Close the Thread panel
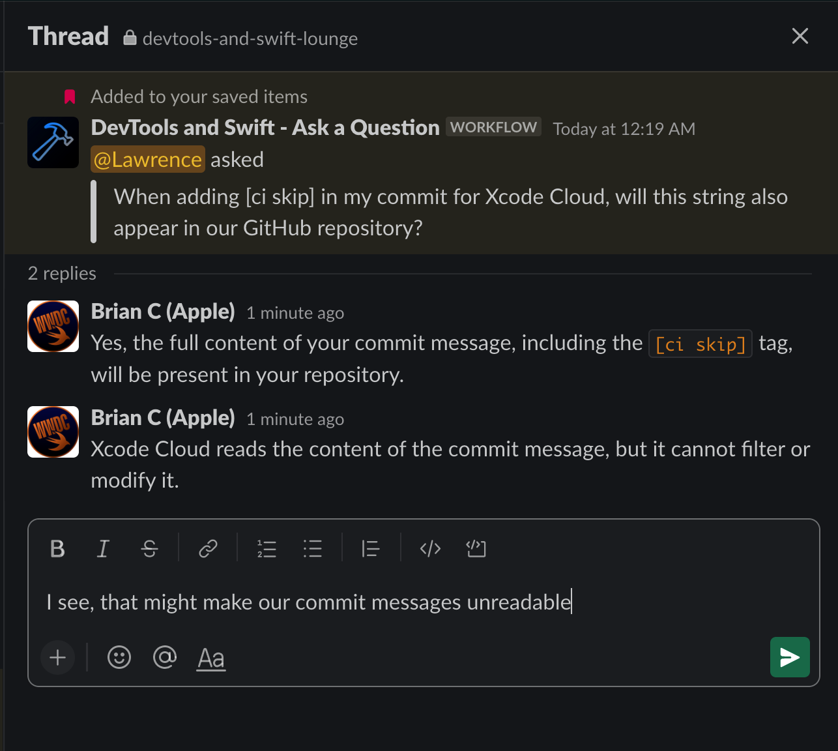The image size is (838, 751). coord(800,36)
